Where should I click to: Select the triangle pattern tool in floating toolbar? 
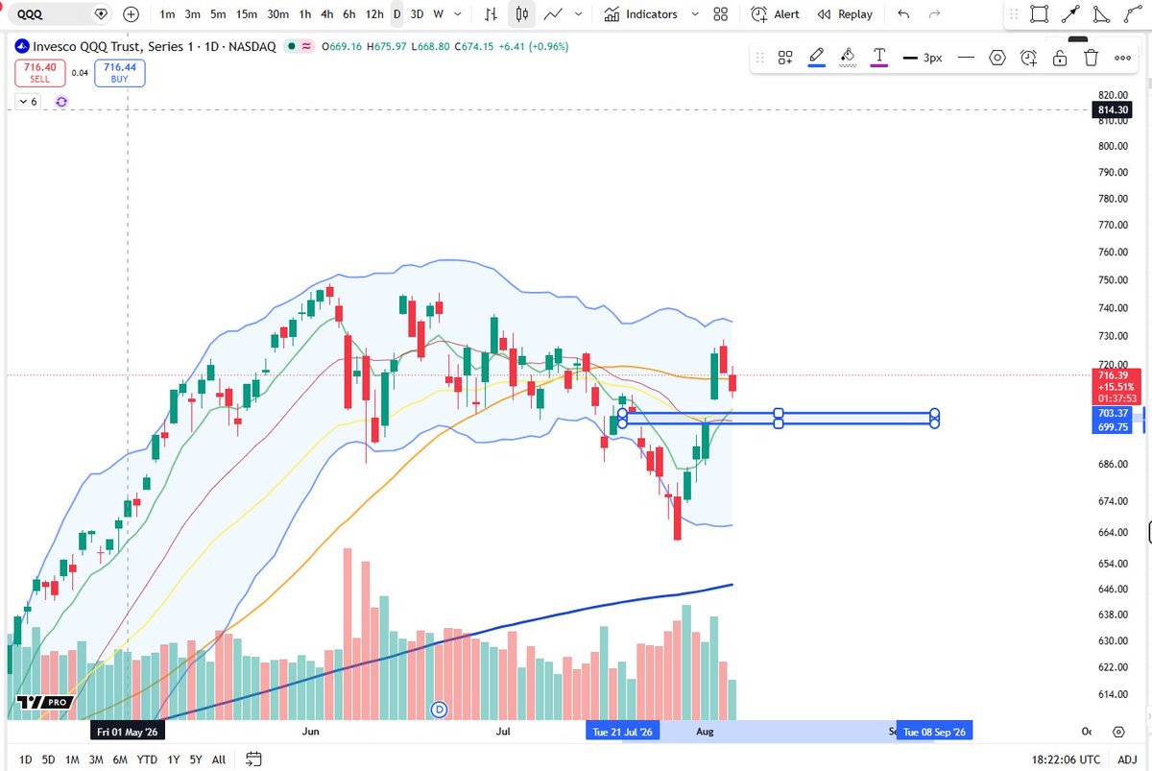tap(1103, 14)
